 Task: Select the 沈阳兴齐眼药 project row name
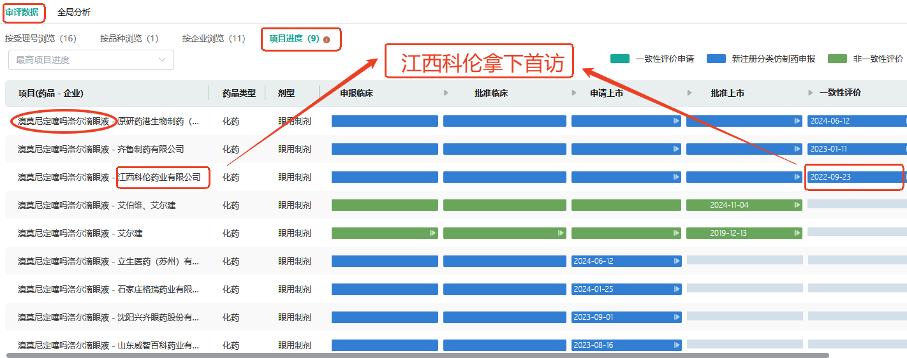(x=108, y=317)
